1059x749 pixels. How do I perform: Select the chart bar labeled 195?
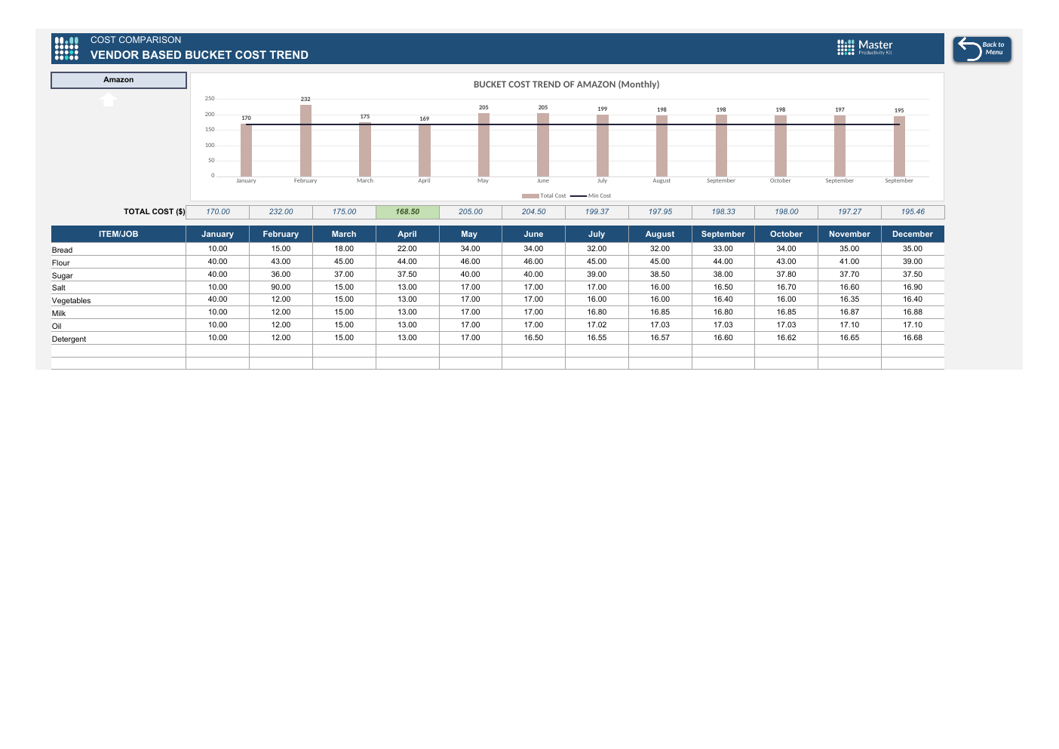coord(899,146)
